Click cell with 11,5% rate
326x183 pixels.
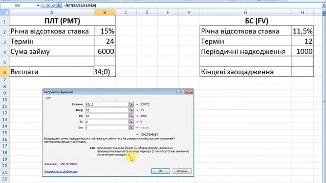(x=303, y=31)
